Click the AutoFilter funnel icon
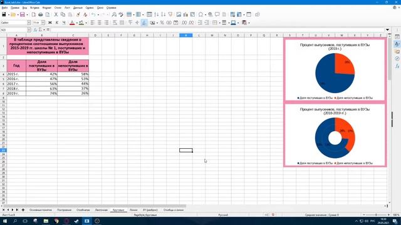The width and height of the screenshot is (401, 225). (170, 14)
